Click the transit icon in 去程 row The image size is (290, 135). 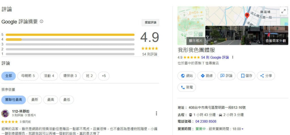(x=191, y=115)
